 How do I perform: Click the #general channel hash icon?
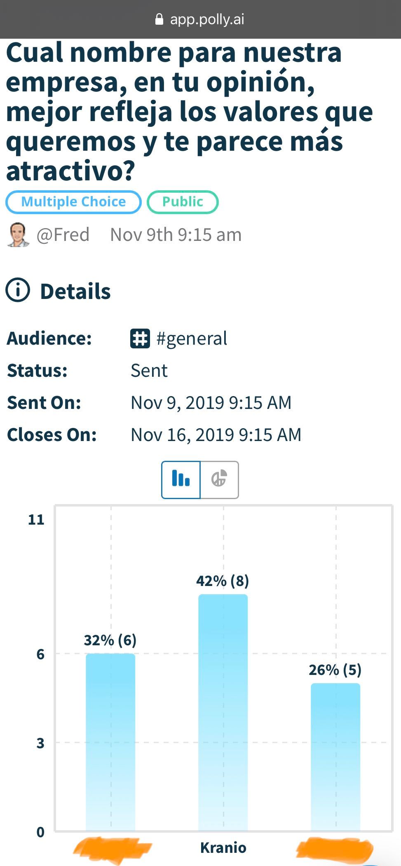[140, 338]
